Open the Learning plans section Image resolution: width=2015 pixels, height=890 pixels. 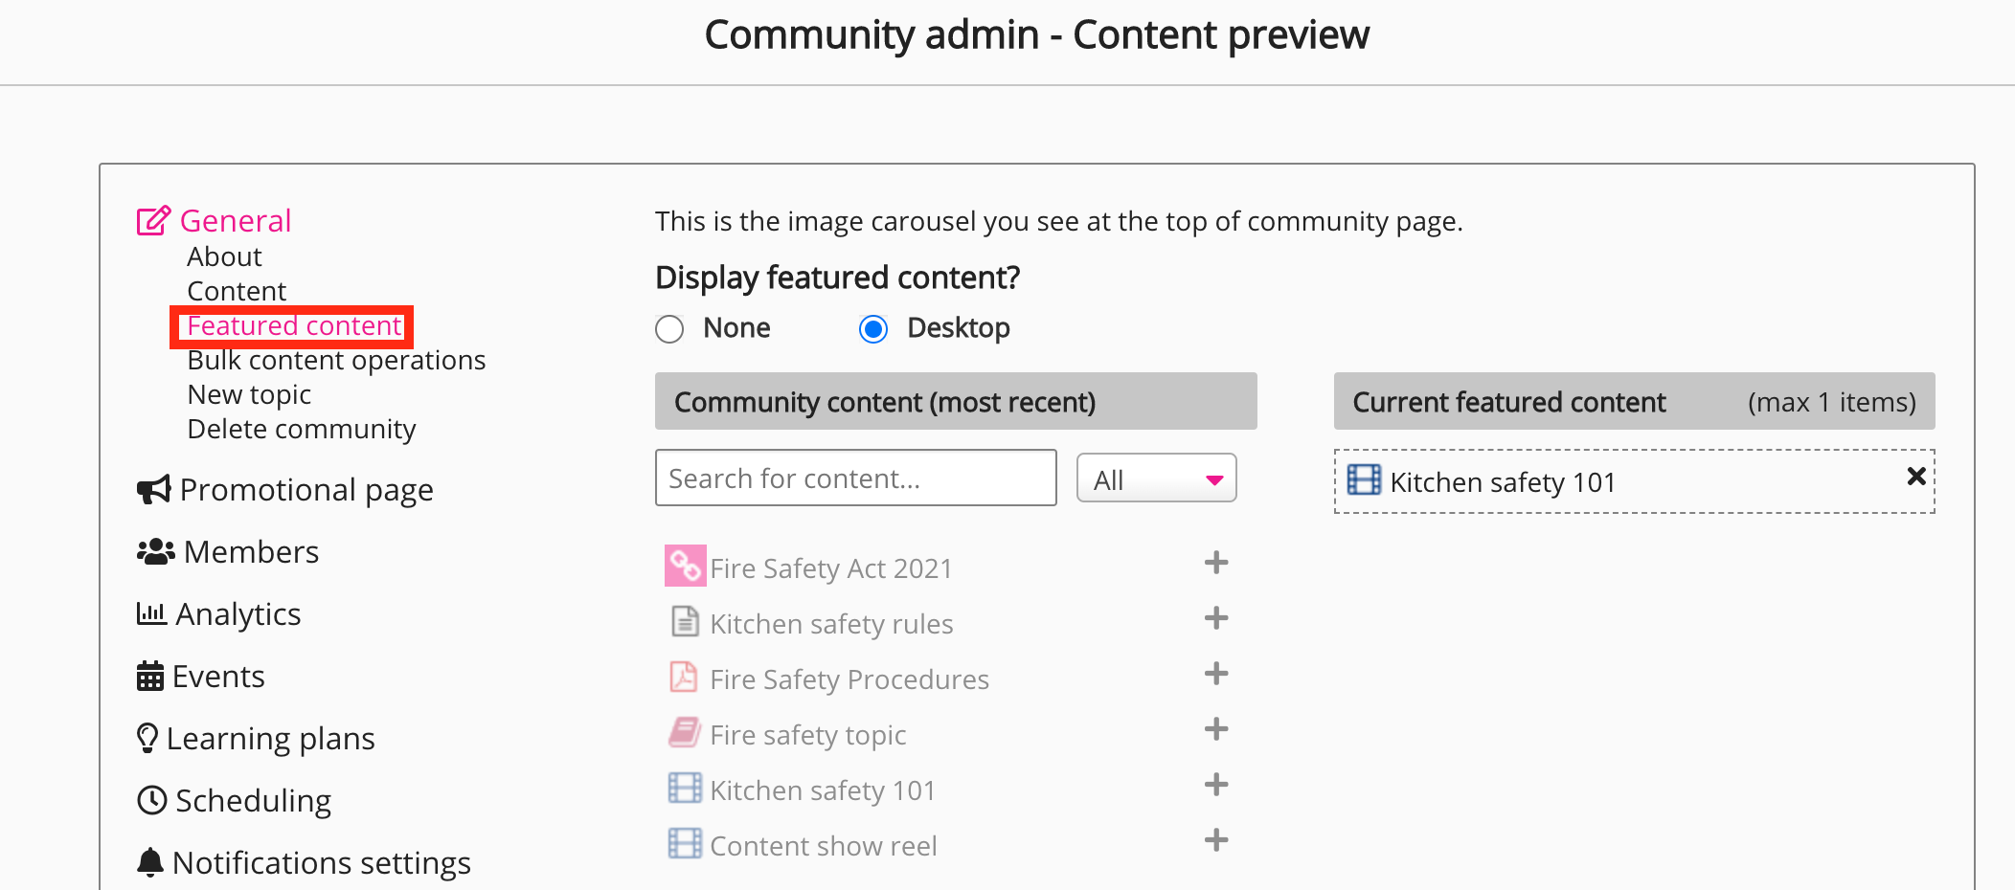(270, 739)
